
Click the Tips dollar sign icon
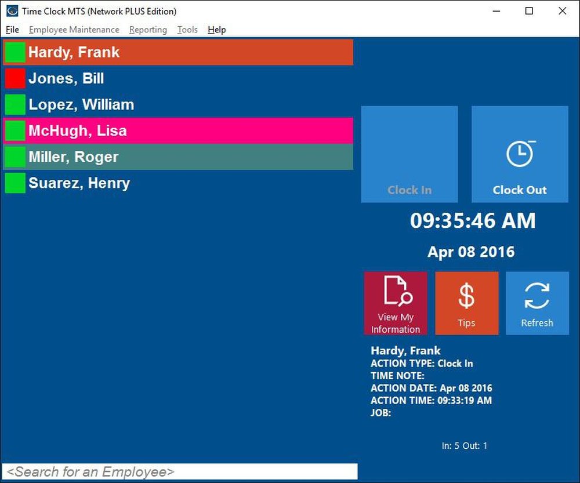point(466,296)
